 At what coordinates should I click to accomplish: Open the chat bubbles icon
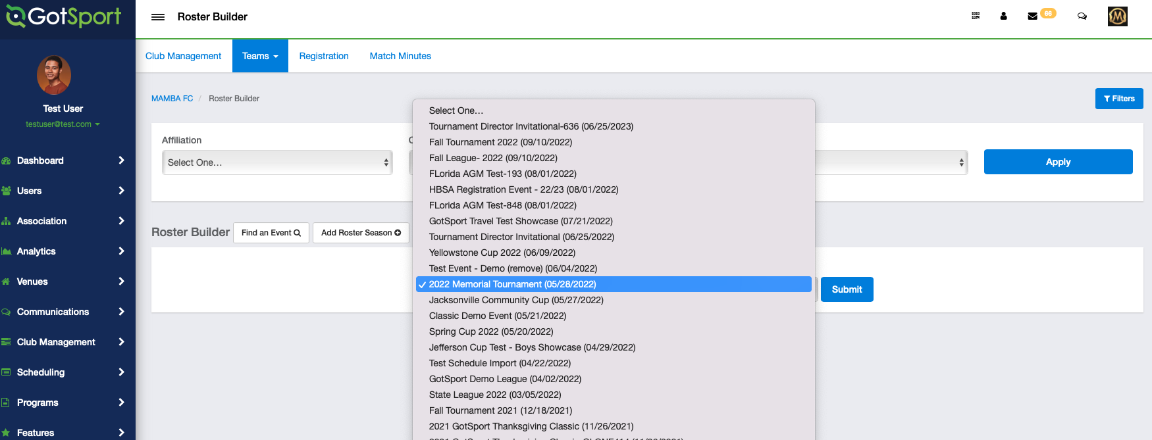pyautogui.click(x=1082, y=16)
